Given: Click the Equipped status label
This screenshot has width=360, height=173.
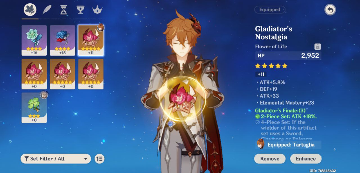Looking at the screenshot, I should coord(270,10).
